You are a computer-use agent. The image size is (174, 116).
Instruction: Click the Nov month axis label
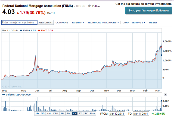[x=106, y=91]
